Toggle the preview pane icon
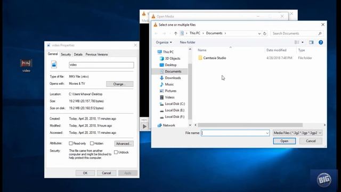The image size is (341, 192). (x=311, y=42)
